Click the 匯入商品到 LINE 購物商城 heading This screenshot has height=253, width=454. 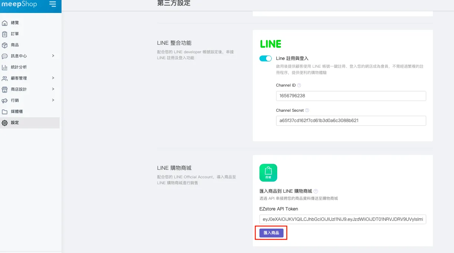286,191
